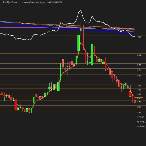
Task: Click the 795 price level label
Action: 139,37
